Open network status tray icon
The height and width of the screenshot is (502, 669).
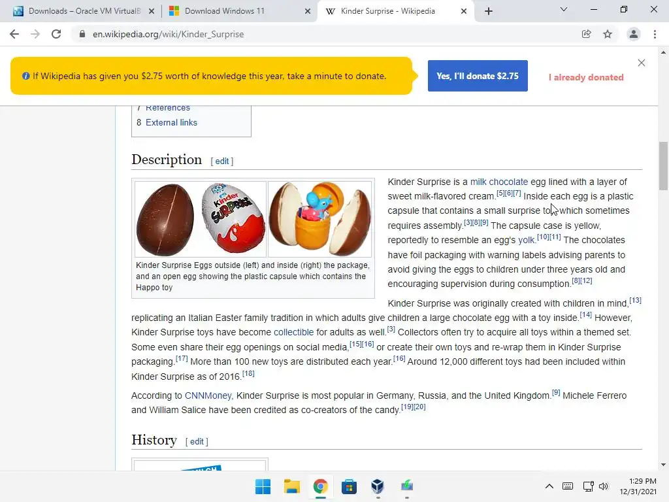(589, 486)
